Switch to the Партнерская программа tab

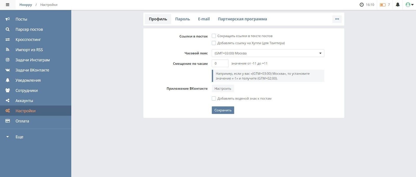(x=242, y=19)
